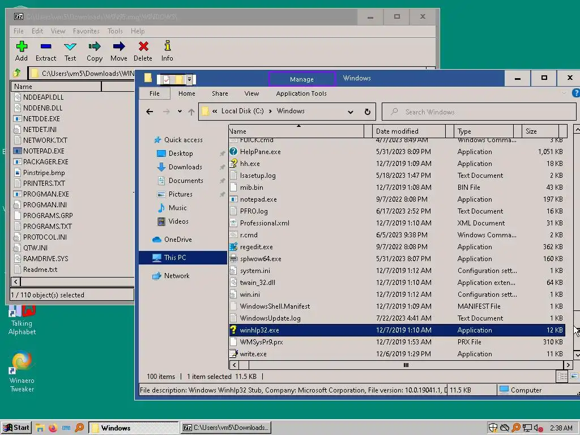Click the 7-Zip up-folder icon
The width and height of the screenshot is (580, 435).
17,73
